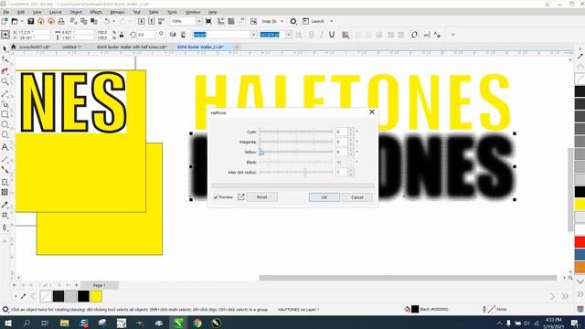This screenshot has width=585, height=329.
Task: Click the Cyan value input field
Action: 342,132
